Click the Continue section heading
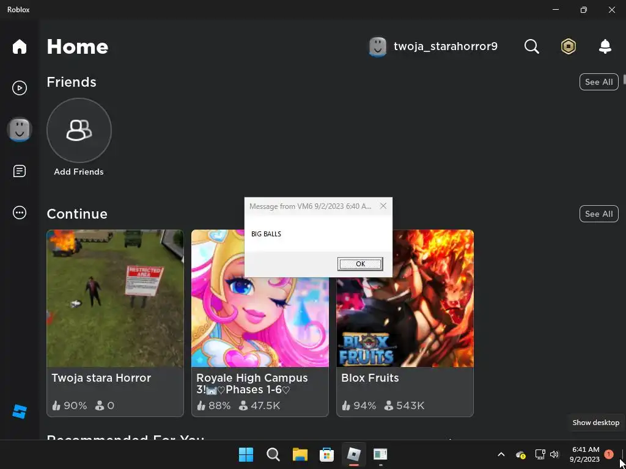The image size is (626, 469). [x=77, y=214]
